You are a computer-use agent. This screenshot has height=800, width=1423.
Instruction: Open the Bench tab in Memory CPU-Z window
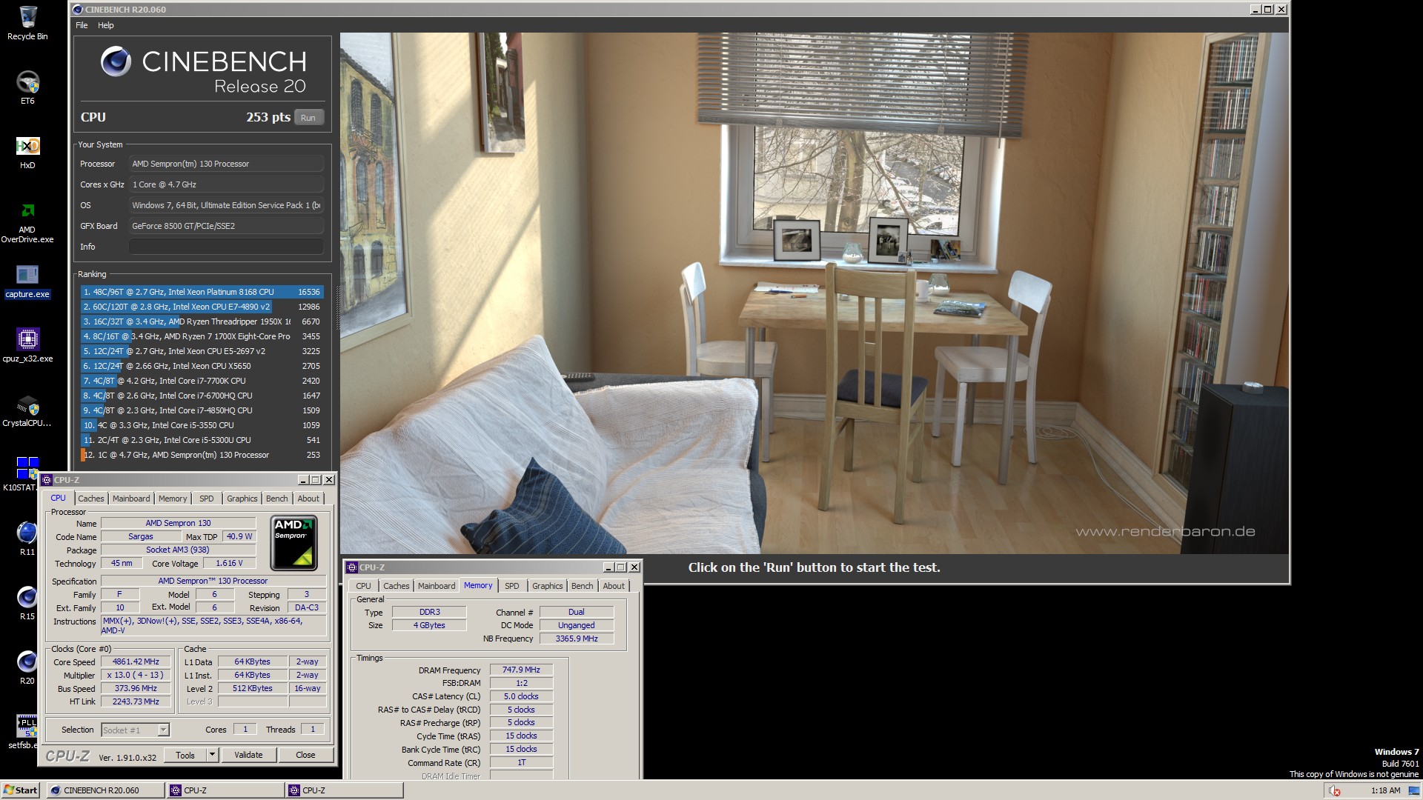click(583, 586)
